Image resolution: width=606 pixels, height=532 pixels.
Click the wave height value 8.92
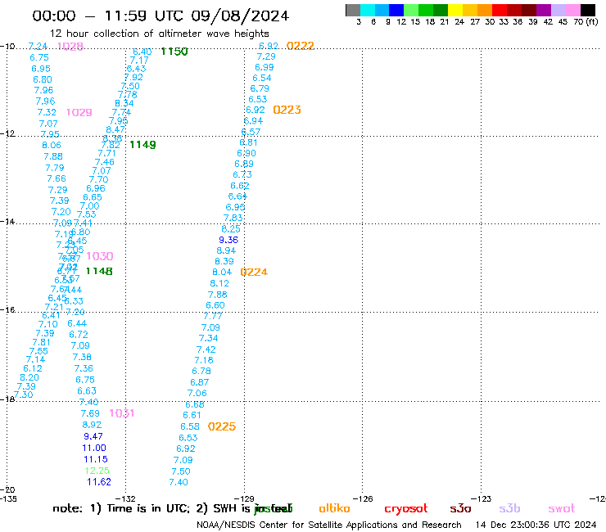[x=92, y=425]
